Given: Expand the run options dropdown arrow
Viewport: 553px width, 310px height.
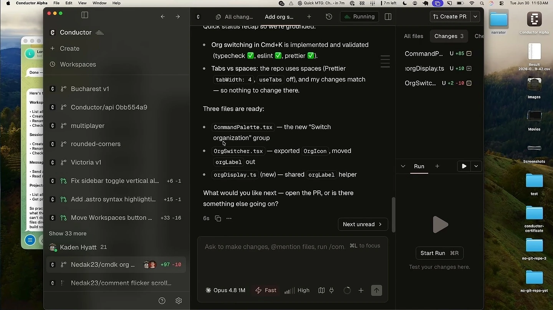Looking at the screenshot, I should click(x=476, y=166).
